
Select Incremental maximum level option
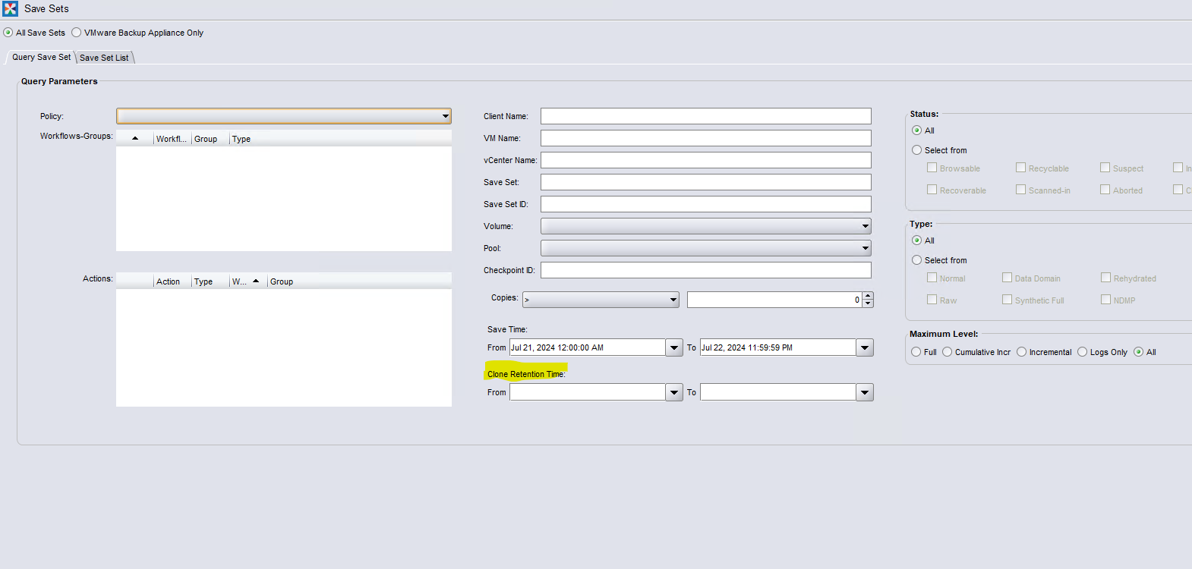click(1022, 352)
